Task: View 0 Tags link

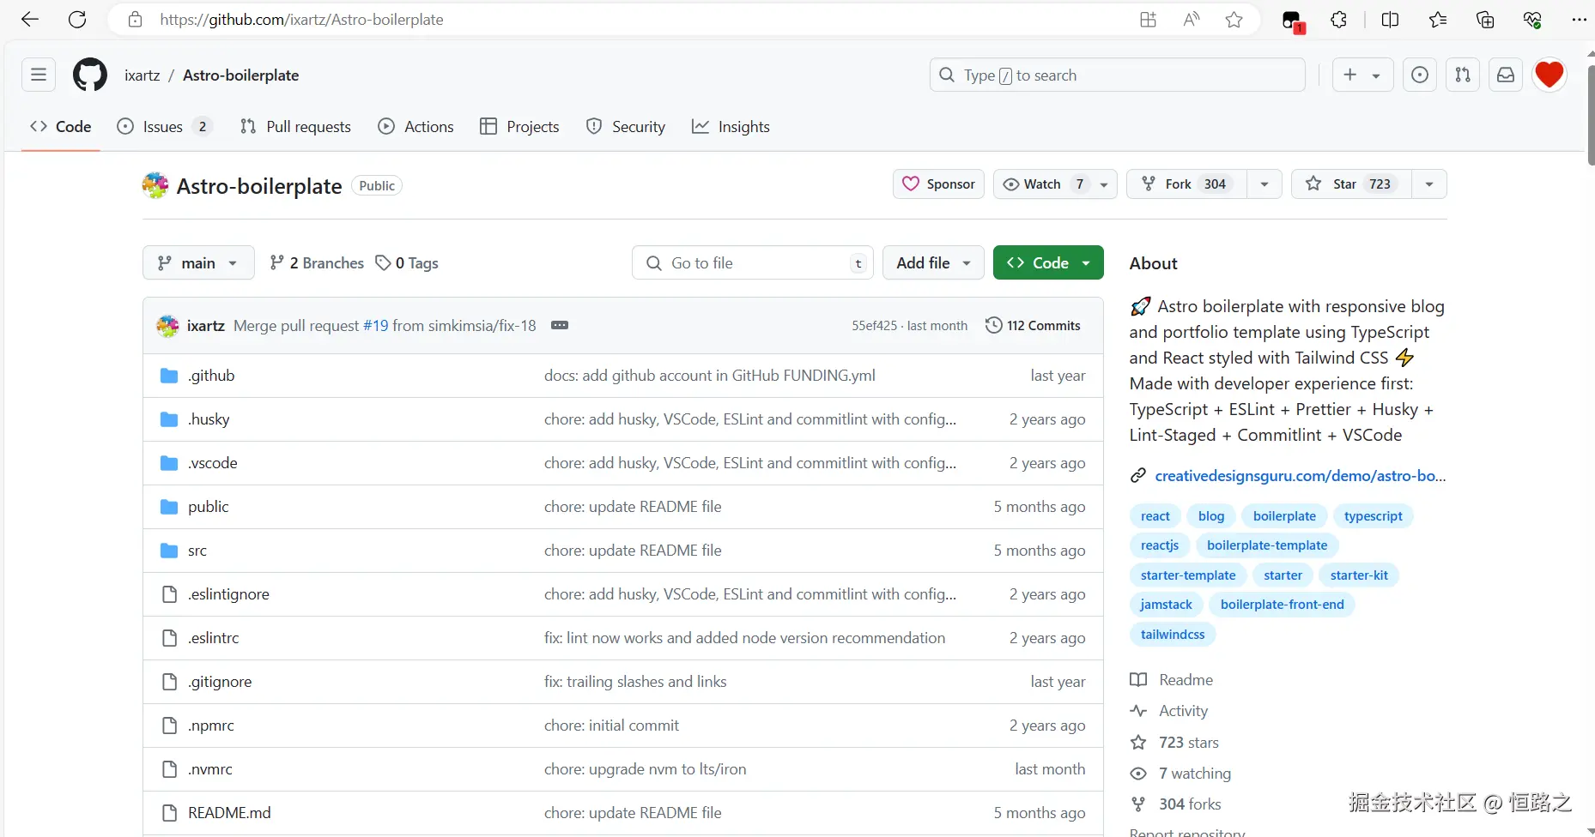Action: (407, 263)
